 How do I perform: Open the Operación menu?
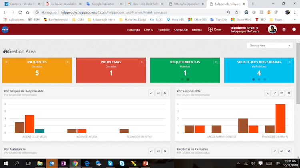(181, 29)
